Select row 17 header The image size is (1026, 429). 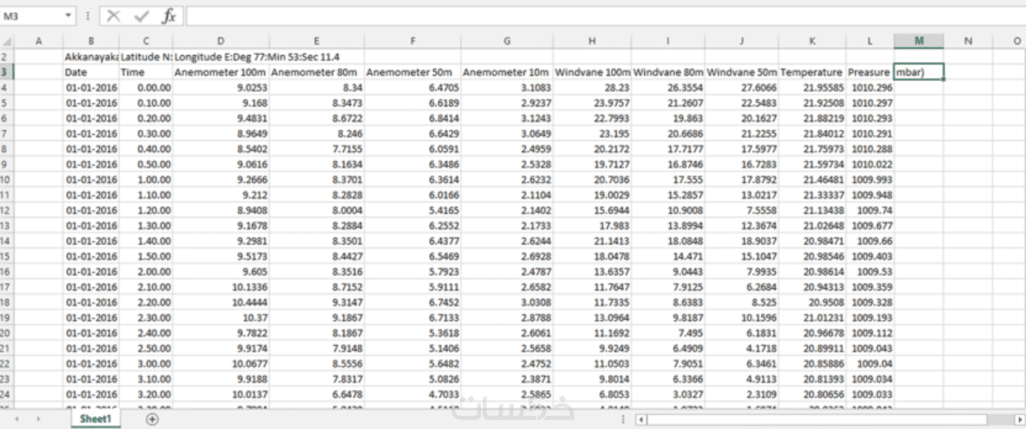click(7, 286)
